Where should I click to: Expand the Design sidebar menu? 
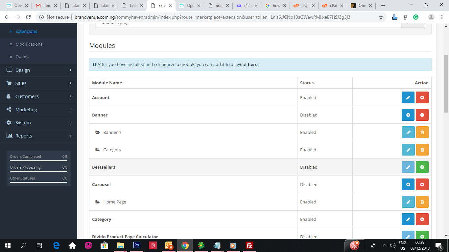pyautogui.click(x=38, y=70)
